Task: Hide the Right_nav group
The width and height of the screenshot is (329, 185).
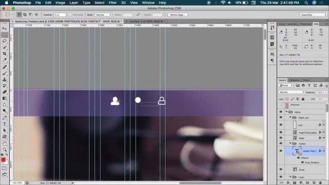Action: coord(281,118)
